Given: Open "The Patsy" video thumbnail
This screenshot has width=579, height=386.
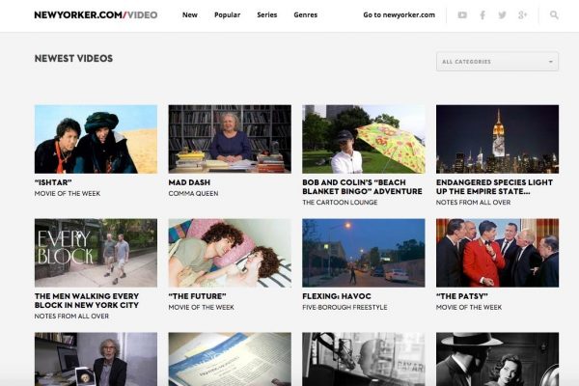Looking at the screenshot, I should (497, 253).
